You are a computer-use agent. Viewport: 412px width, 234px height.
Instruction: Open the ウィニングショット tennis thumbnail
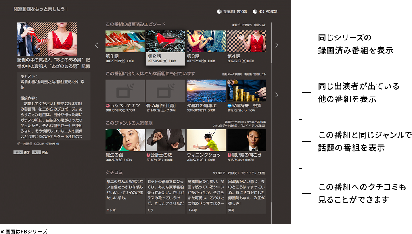point(206,140)
